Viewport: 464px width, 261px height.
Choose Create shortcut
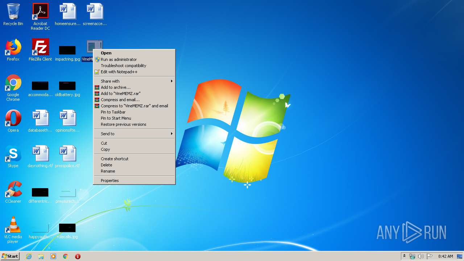pos(134,159)
